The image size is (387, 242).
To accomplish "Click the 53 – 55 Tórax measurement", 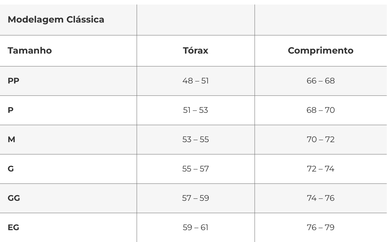I will (195, 140).
